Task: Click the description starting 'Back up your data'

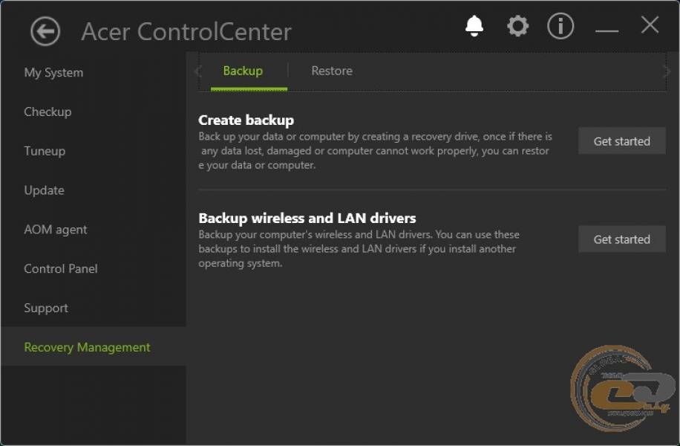Action: pyautogui.click(x=375, y=151)
